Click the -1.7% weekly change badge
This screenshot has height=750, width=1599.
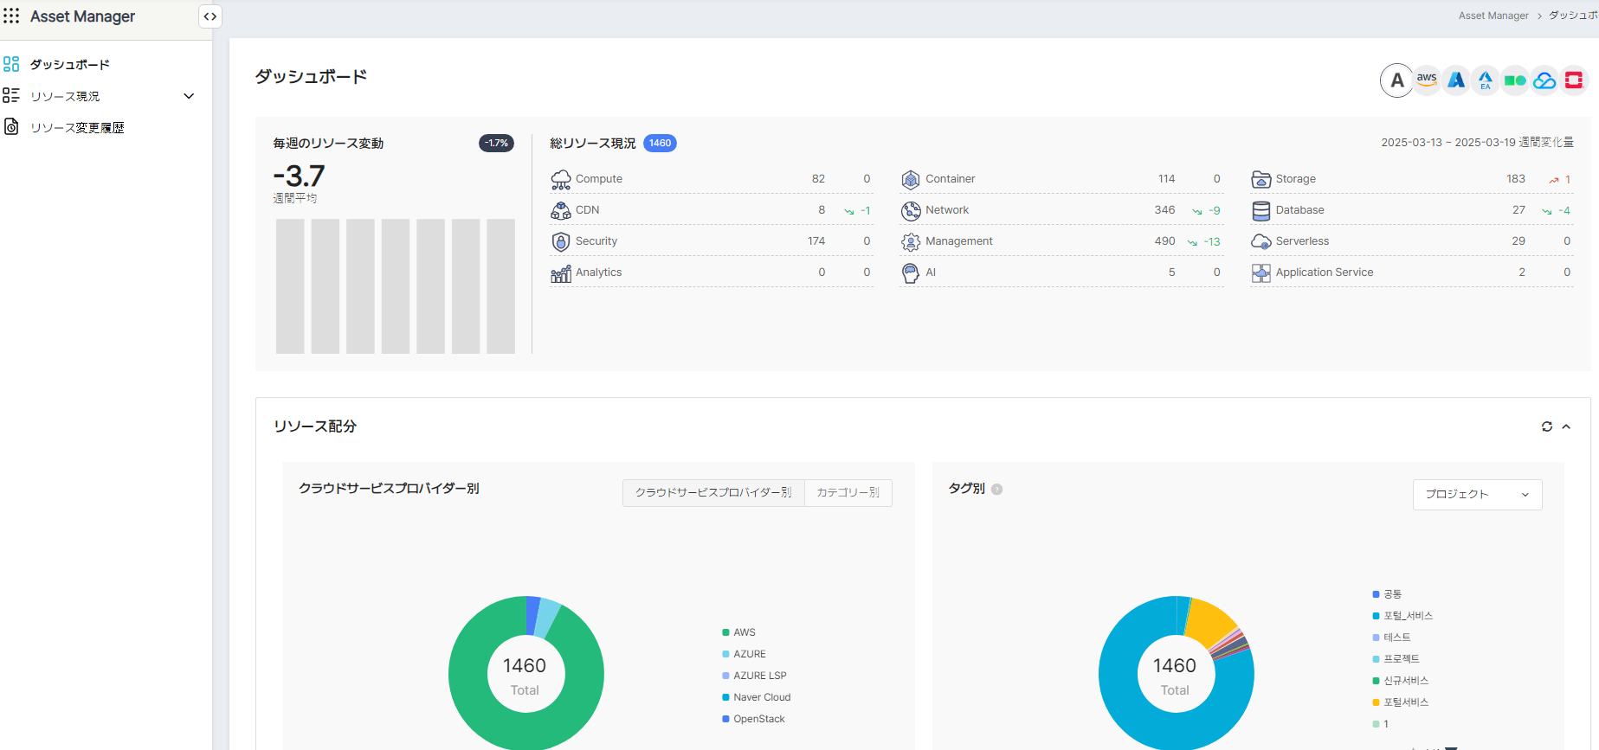496,143
